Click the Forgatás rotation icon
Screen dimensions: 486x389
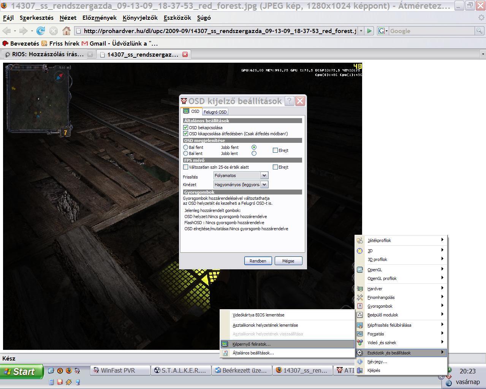360,334
